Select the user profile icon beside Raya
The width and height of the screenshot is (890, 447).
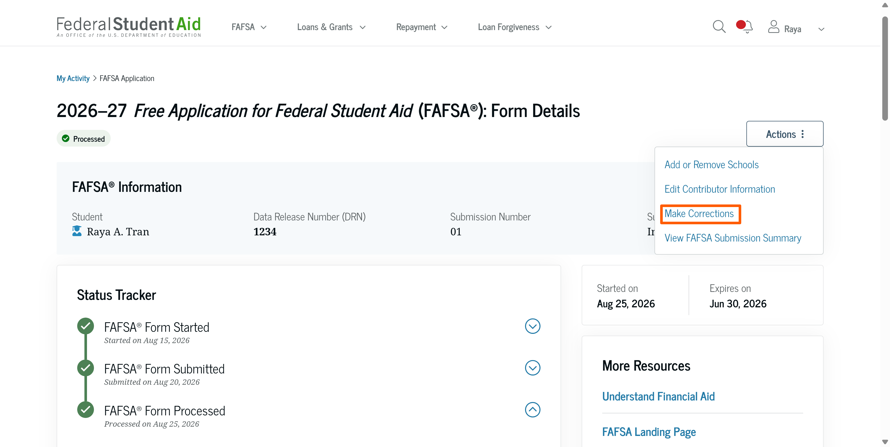coord(774,26)
